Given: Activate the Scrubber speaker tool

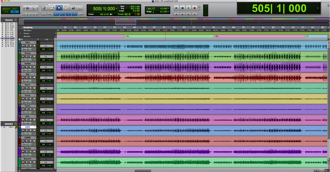Looking at the screenshot, I should click(73, 8).
